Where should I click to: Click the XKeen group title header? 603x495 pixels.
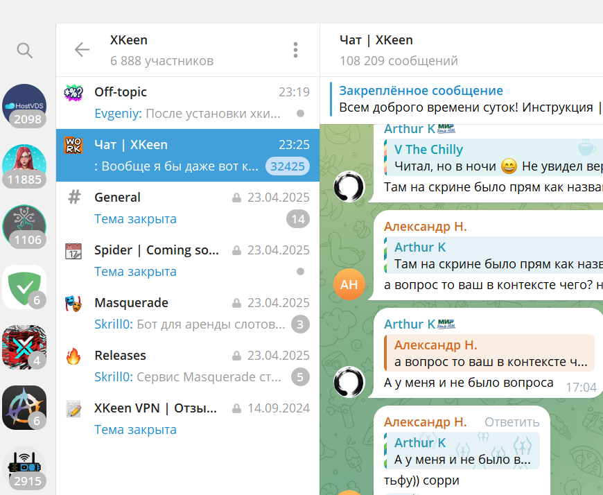click(129, 40)
